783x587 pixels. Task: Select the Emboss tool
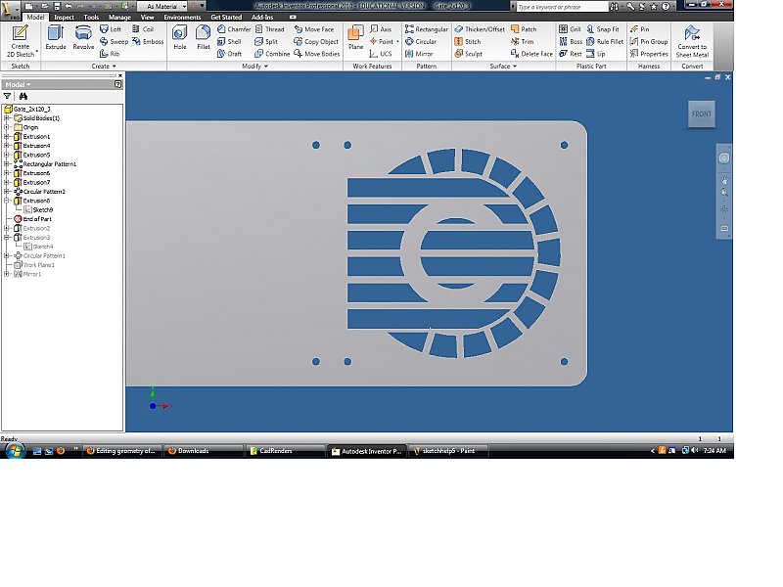tap(148, 41)
